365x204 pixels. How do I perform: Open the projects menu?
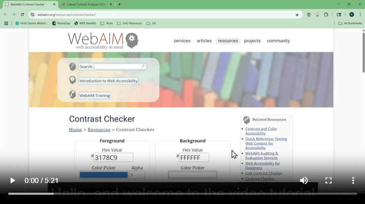point(253,41)
